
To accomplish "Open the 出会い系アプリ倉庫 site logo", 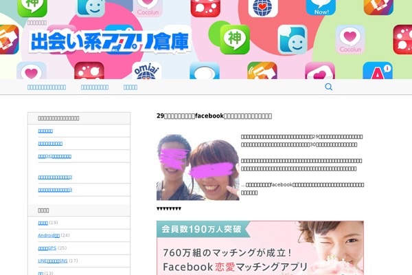I will pyautogui.click(x=110, y=41).
